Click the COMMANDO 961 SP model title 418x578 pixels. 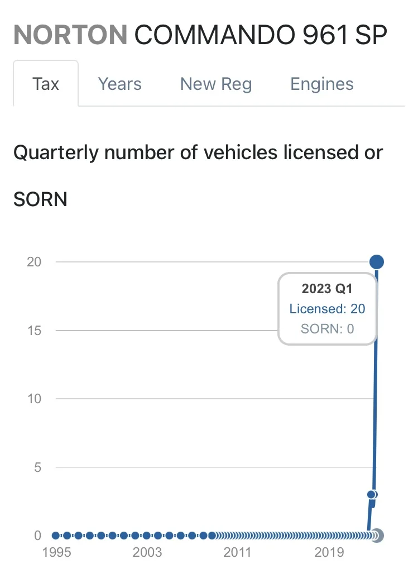click(x=261, y=35)
